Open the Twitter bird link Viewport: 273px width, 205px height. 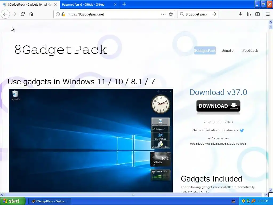242,130
